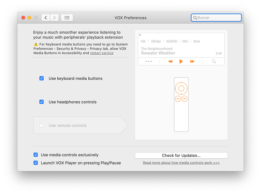Click Check for Updates button
This screenshot has width=261, height=194.
click(181, 156)
